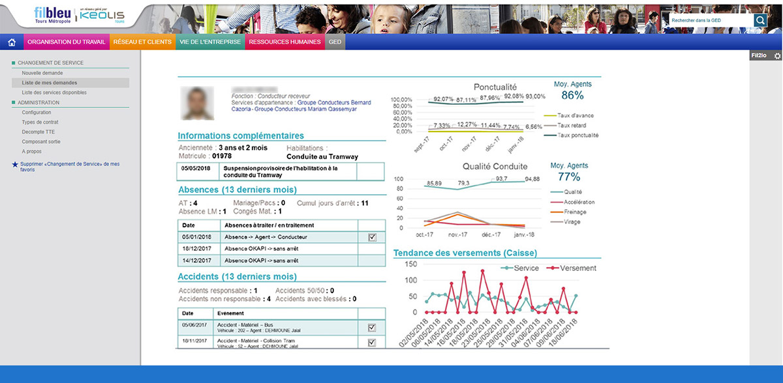Click the Keolis logo in header
The image size is (783, 383).
tap(102, 15)
